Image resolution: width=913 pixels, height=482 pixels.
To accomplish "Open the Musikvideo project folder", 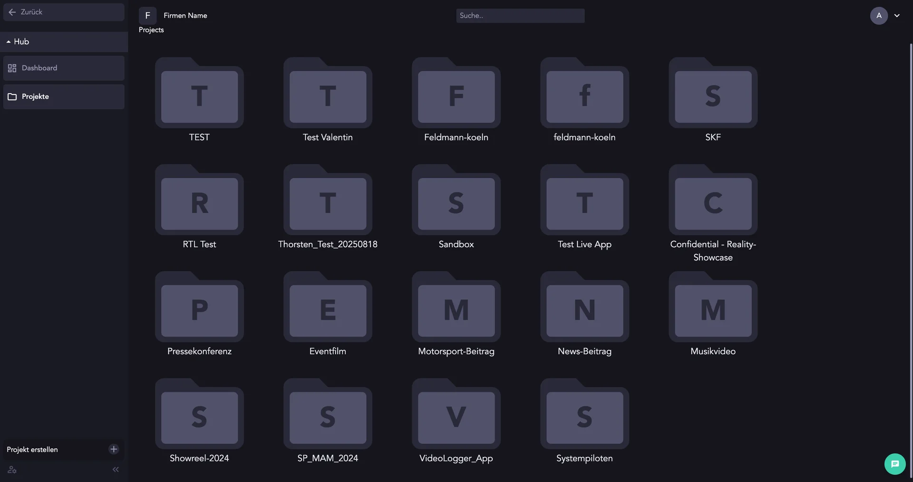I will (x=713, y=307).
